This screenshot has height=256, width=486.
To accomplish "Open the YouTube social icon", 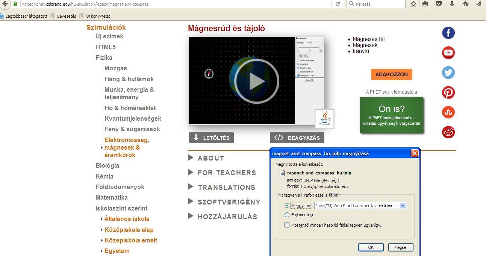I will point(448,53).
